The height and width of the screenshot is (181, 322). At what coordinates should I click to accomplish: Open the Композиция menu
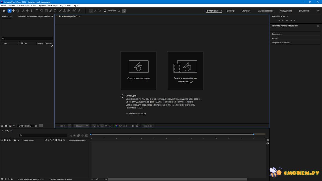coord(23,5)
